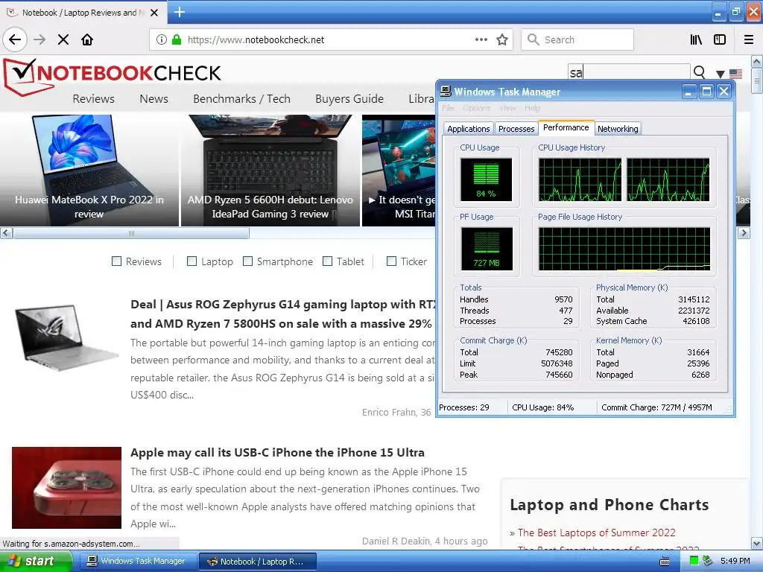The image size is (763, 572).
Task: Open Huawei MateBook X Pro 2022 review tile
Action: coord(89,171)
